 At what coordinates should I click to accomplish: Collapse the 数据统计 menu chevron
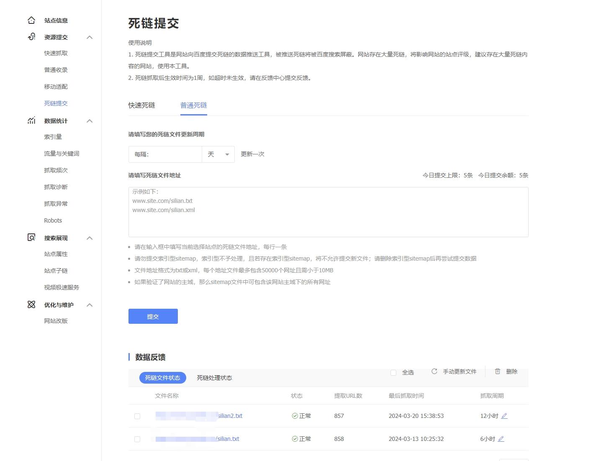pos(90,121)
